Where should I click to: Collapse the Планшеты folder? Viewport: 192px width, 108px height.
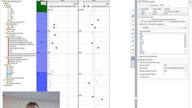pos(4,80)
